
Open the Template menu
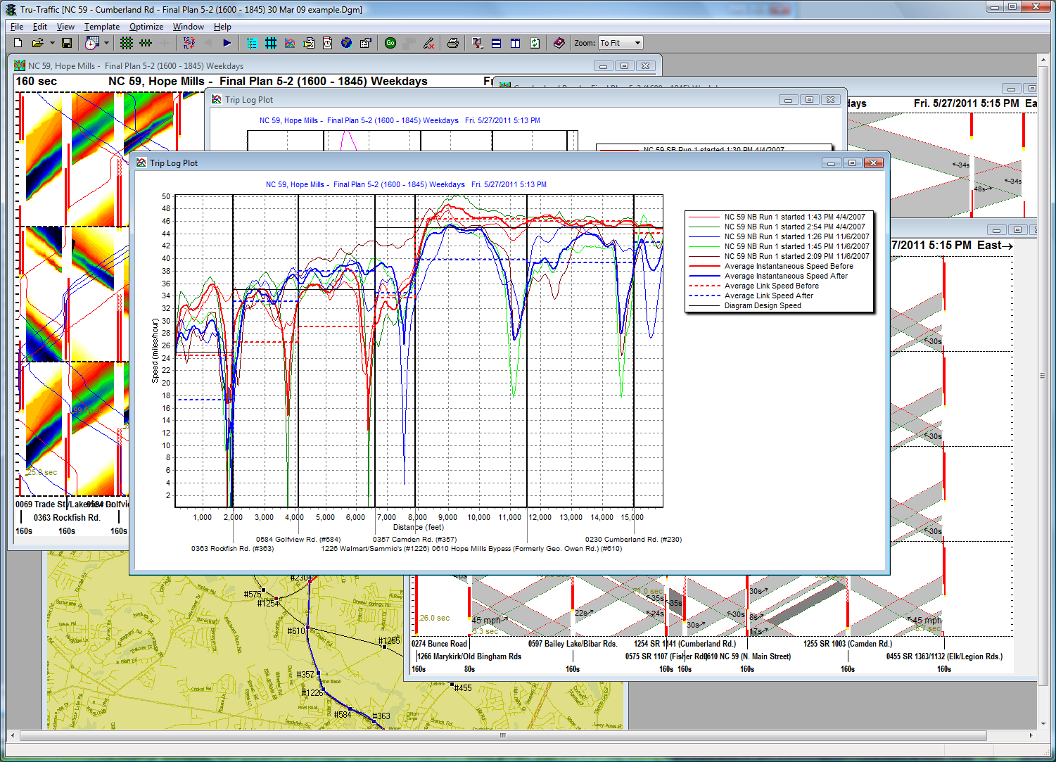coord(101,27)
